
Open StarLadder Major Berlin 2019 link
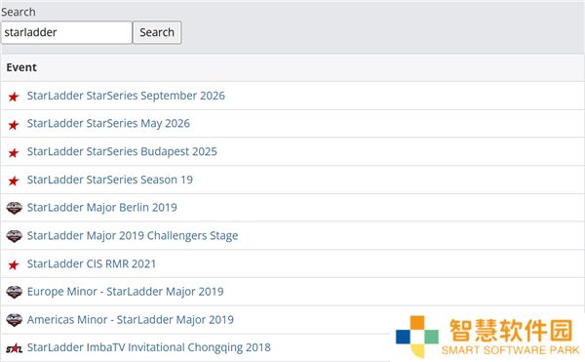tap(101, 208)
